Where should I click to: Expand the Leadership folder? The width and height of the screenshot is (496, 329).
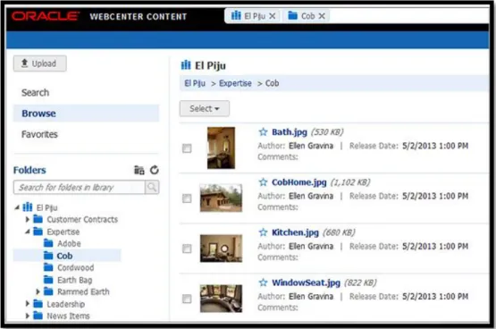tap(28, 304)
